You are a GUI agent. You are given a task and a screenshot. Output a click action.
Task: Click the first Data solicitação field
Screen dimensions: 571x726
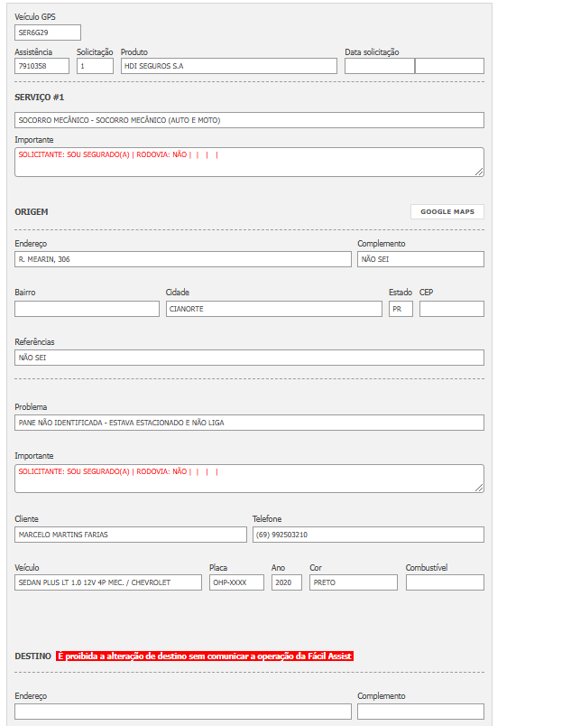pyautogui.click(x=379, y=66)
